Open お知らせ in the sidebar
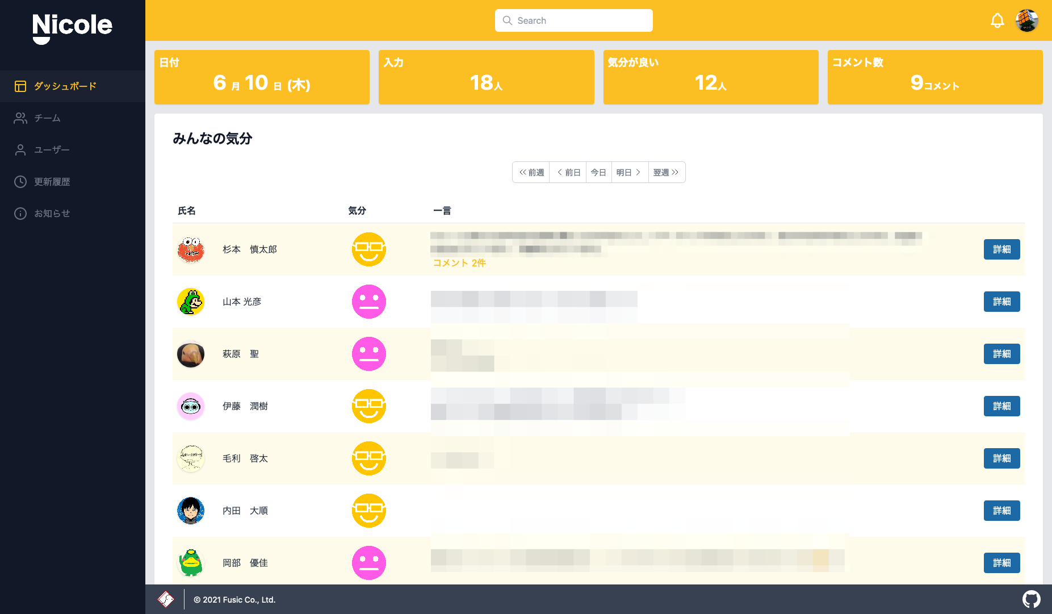 click(x=52, y=214)
